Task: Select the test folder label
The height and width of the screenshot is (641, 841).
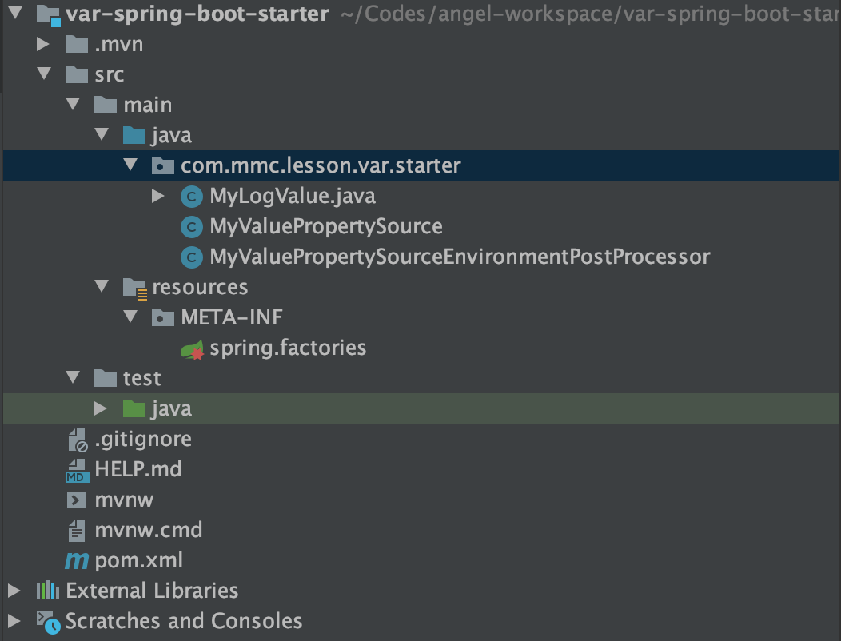Action: point(142,378)
